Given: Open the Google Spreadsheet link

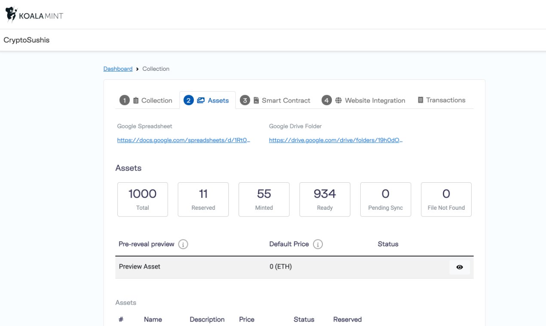Looking at the screenshot, I should click(184, 140).
